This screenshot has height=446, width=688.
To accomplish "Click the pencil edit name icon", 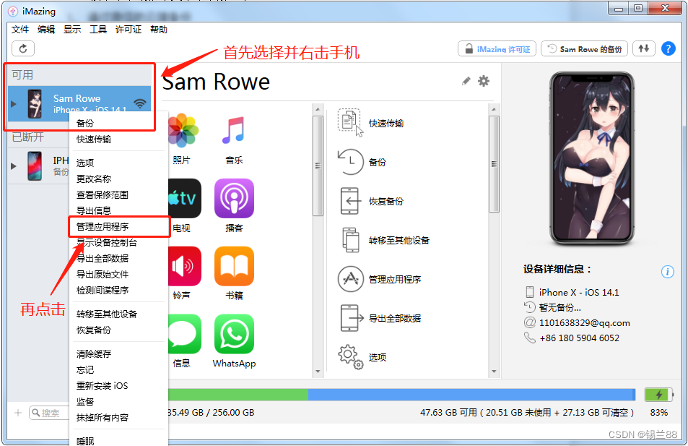I will (x=466, y=81).
